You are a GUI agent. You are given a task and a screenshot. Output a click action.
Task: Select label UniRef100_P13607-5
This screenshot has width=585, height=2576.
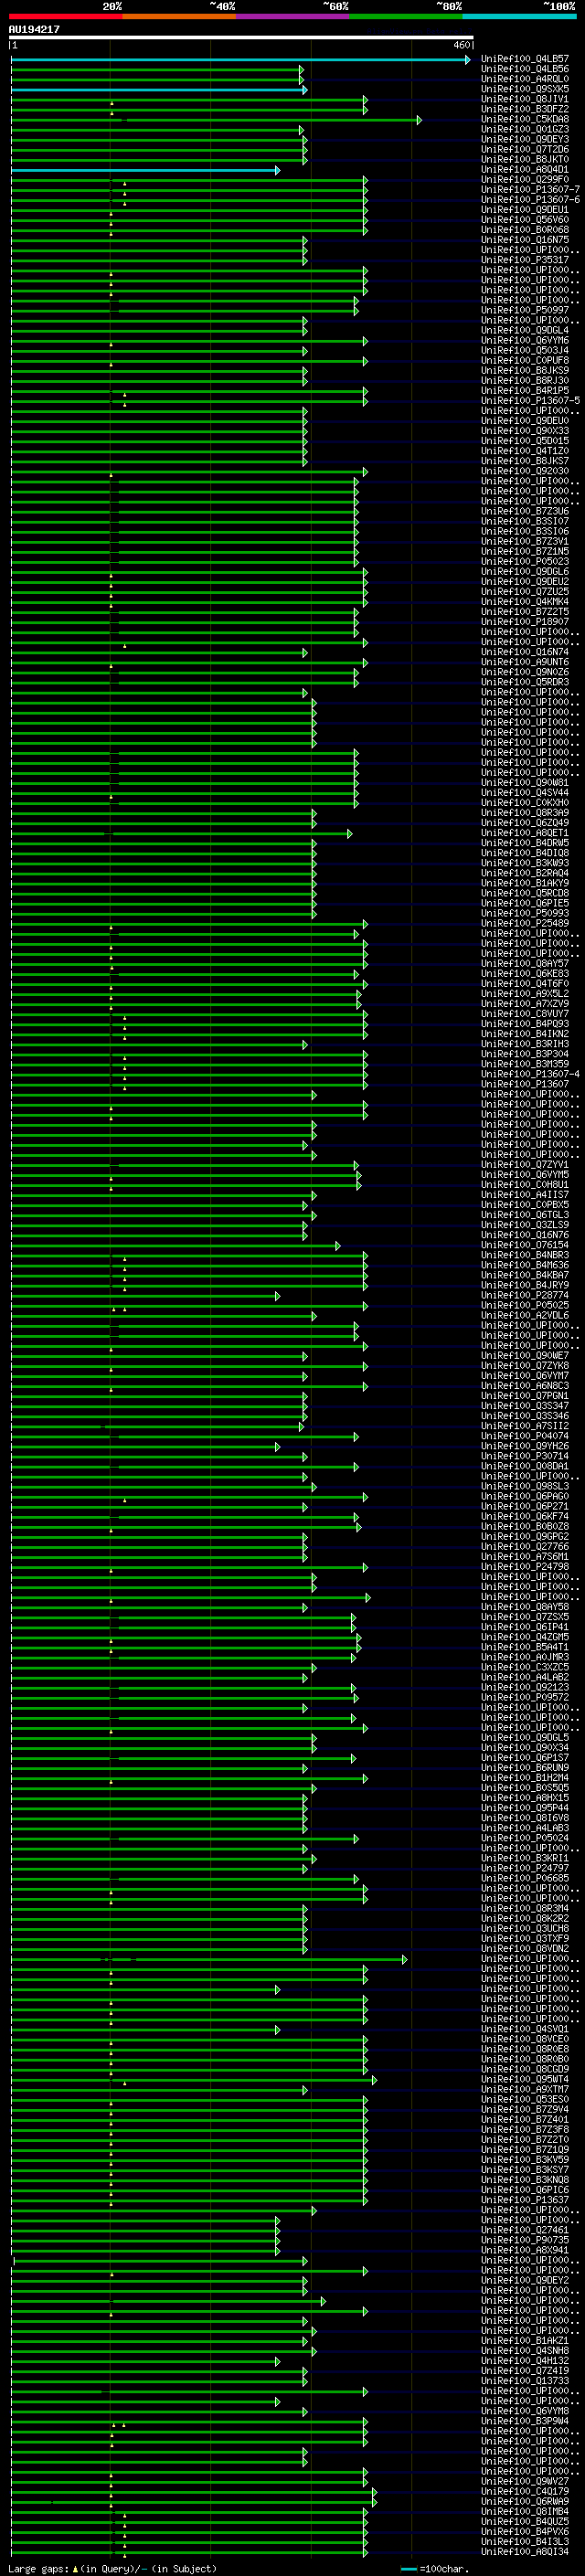click(x=530, y=401)
